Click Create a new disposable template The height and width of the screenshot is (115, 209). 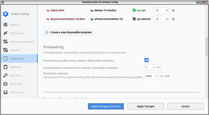pyautogui.click(x=68, y=32)
